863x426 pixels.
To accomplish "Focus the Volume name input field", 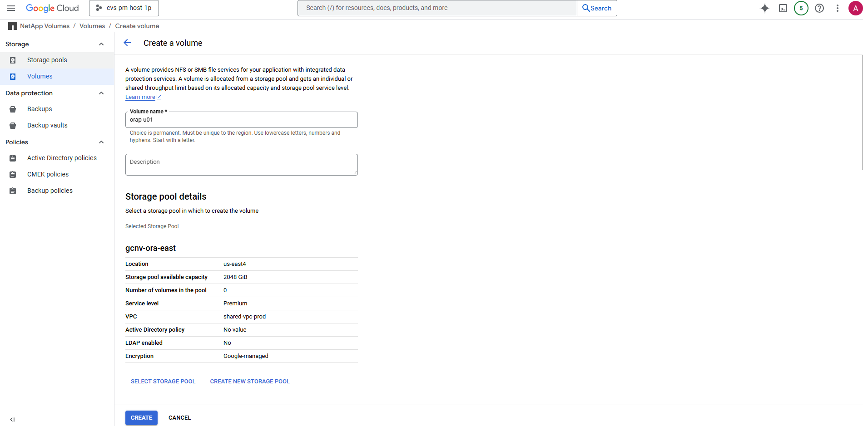I will click(x=241, y=120).
